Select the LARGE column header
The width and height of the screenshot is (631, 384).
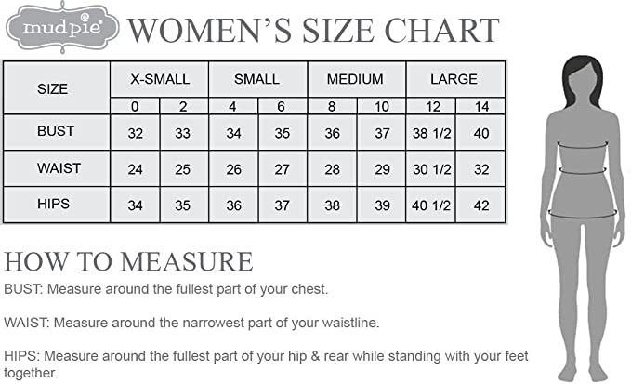[455, 79]
